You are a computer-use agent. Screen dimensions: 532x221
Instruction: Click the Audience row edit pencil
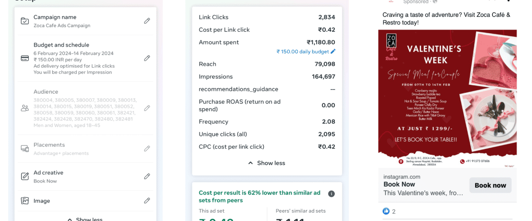[x=147, y=108]
